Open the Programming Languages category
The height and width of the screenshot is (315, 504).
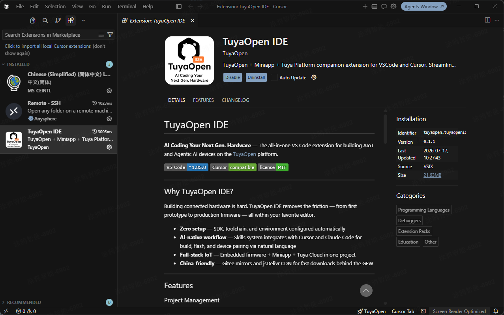(x=424, y=210)
